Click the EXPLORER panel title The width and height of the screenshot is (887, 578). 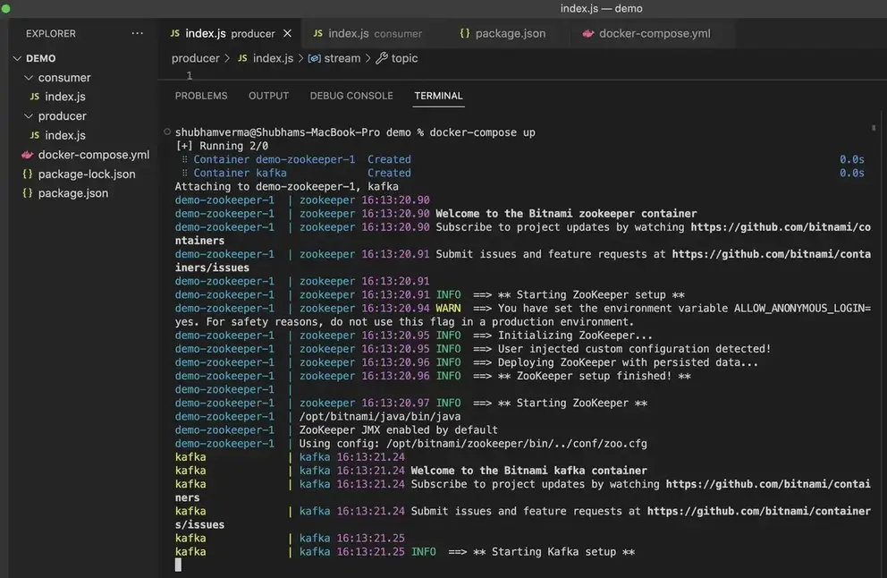pos(51,33)
